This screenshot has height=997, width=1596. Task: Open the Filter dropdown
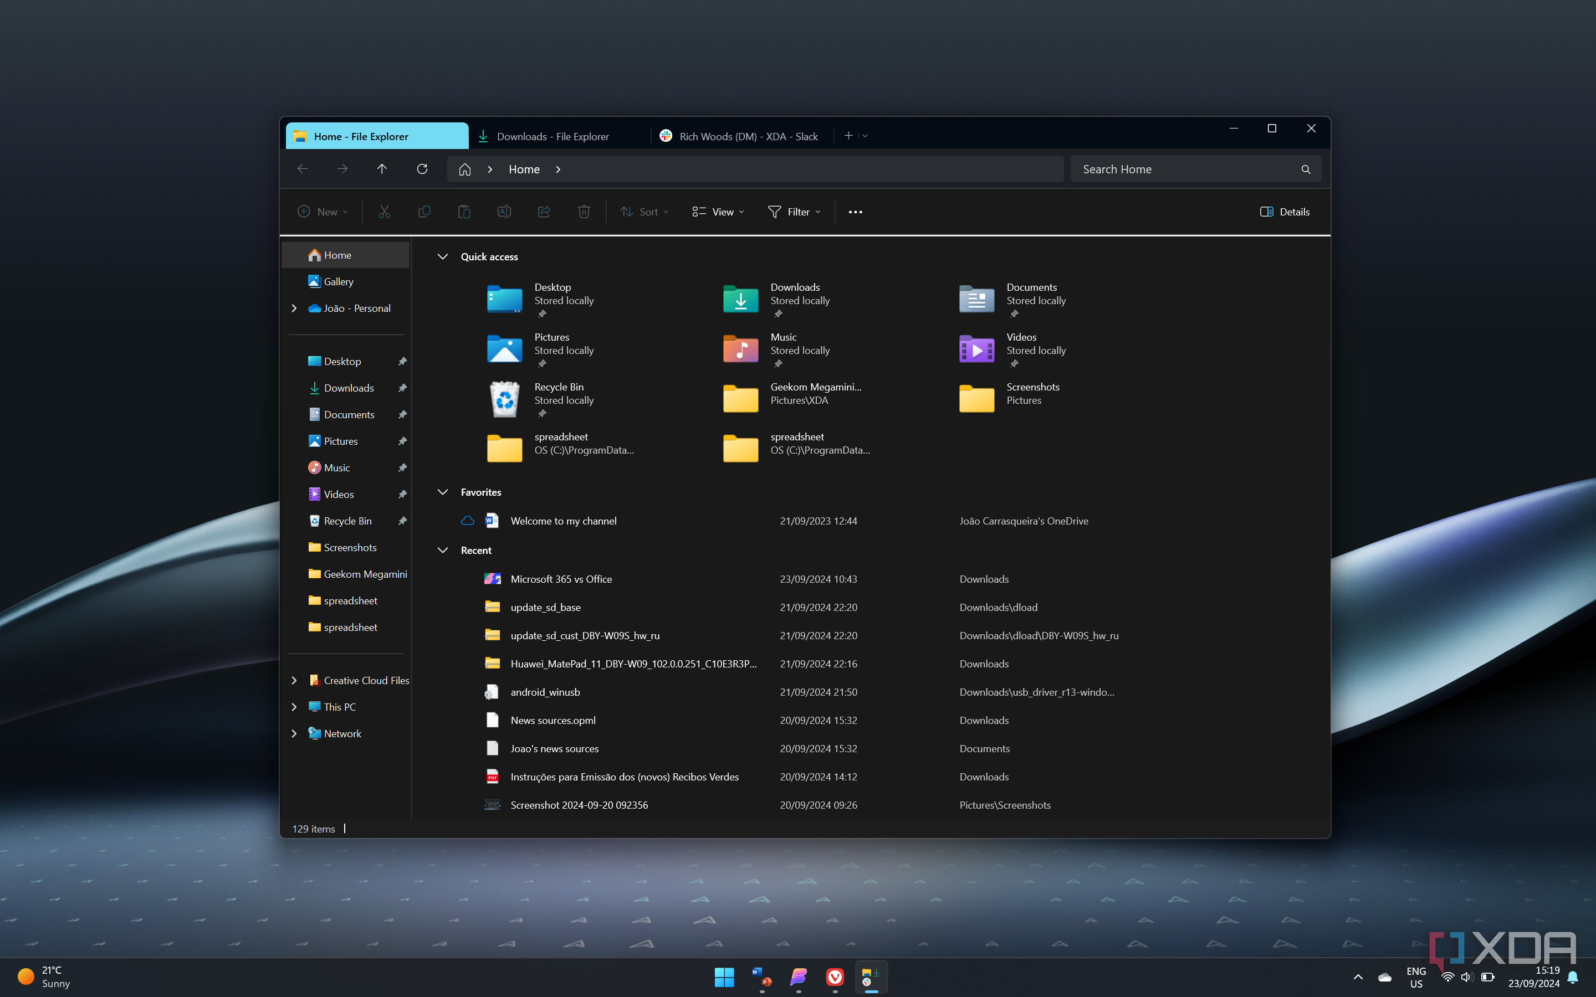[x=795, y=212]
